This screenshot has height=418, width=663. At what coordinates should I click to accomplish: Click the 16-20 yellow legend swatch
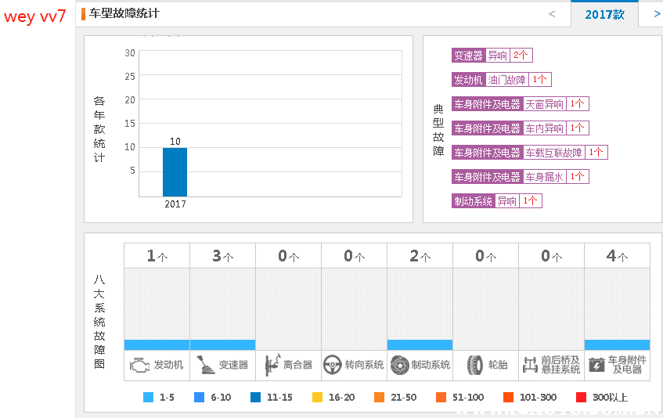[317, 398]
